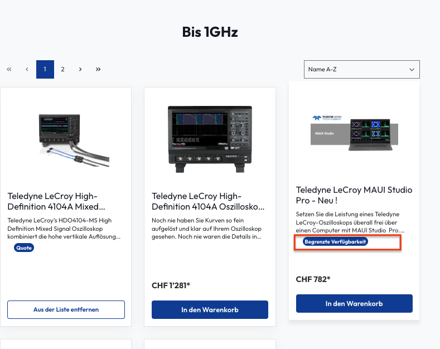Click price CHF 782*
Viewport: 440px width, 349px height.
(313, 279)
